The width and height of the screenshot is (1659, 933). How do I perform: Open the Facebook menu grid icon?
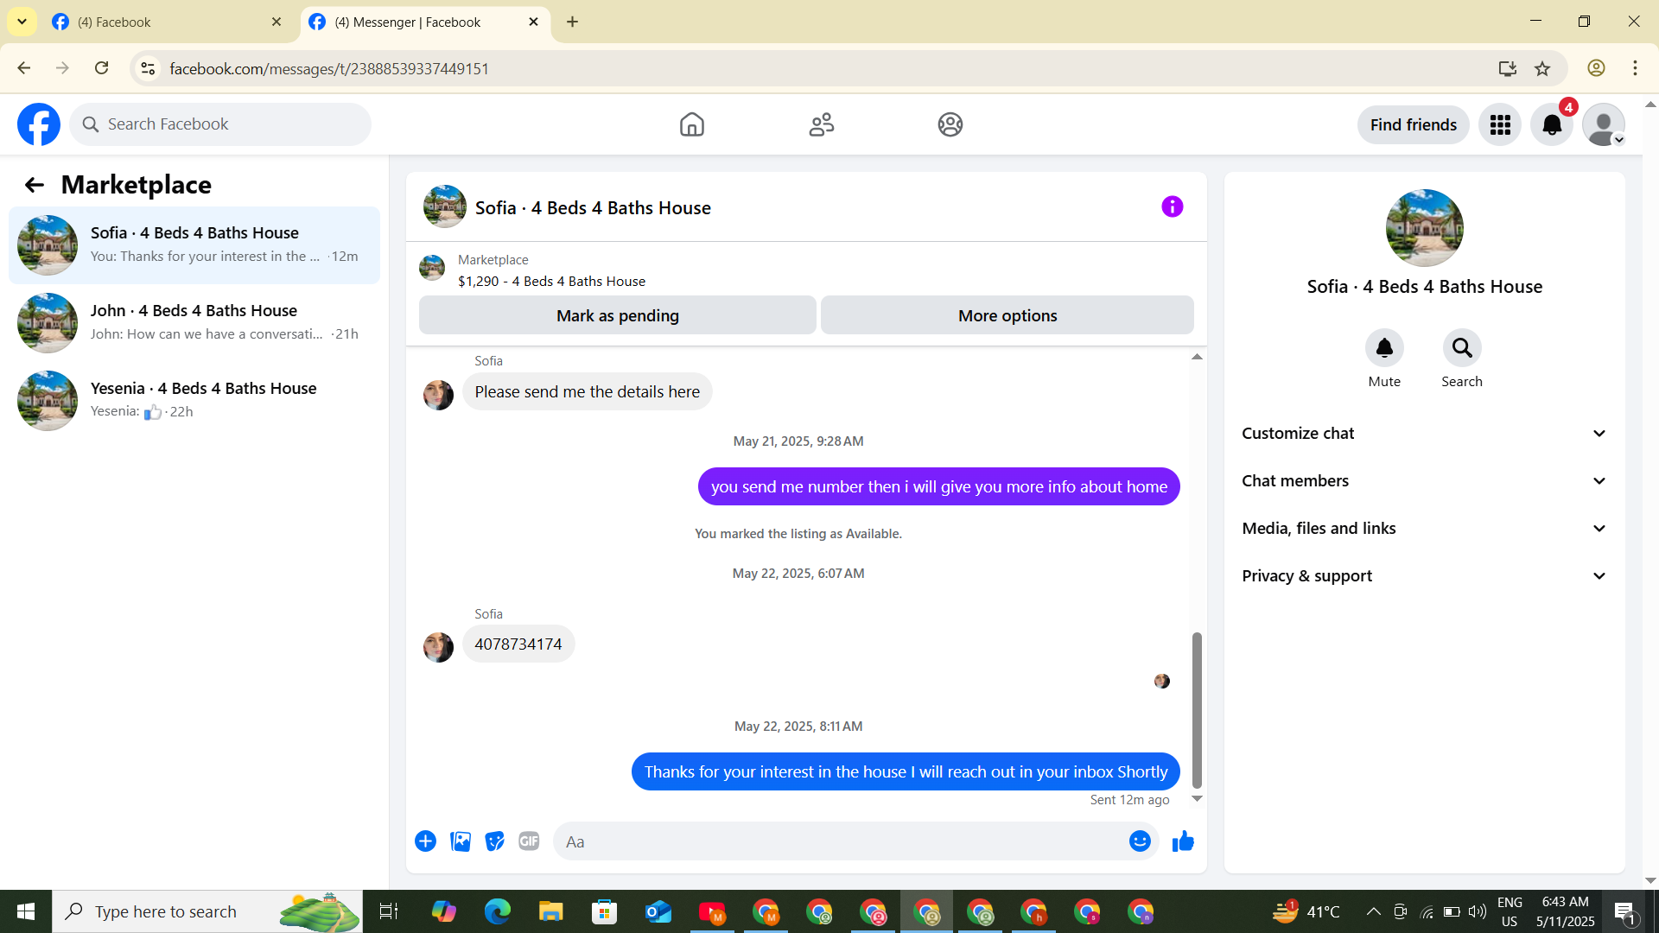coord(1500,125)
